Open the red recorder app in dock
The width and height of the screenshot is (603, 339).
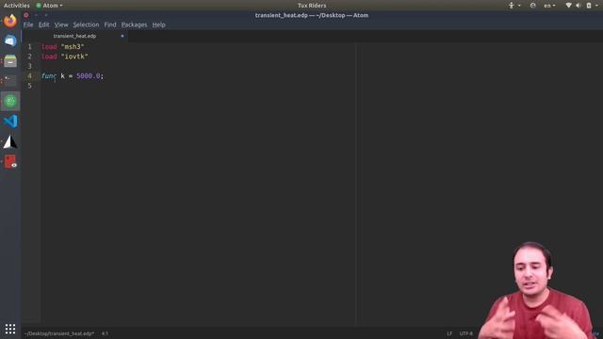pyautogui.click(x=10, y=161)
